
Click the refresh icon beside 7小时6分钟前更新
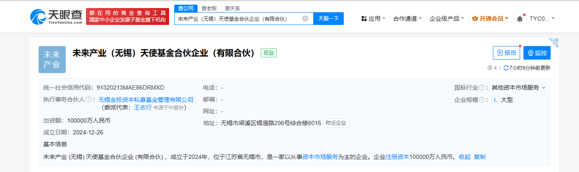click(506, 68)
